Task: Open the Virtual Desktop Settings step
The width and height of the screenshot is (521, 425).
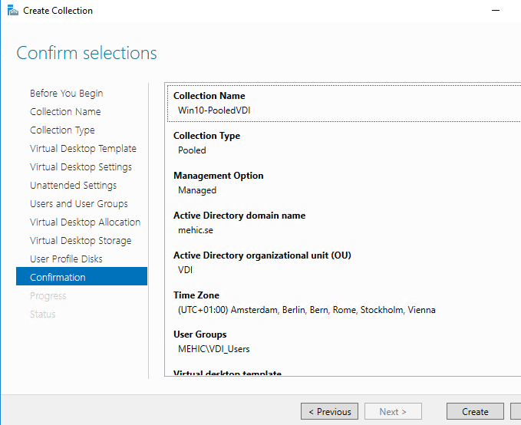Action: coord(81,167)
